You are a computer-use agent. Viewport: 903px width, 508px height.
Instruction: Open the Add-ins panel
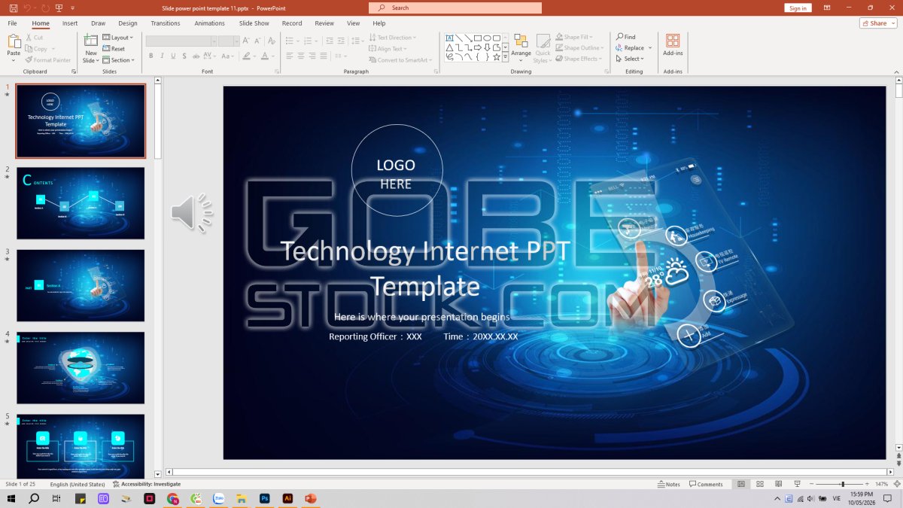[x=673, y=44]
